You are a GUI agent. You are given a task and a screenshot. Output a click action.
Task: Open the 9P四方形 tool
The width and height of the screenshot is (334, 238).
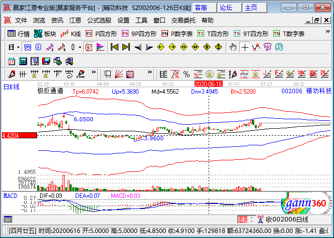click(x=139, y=34)
